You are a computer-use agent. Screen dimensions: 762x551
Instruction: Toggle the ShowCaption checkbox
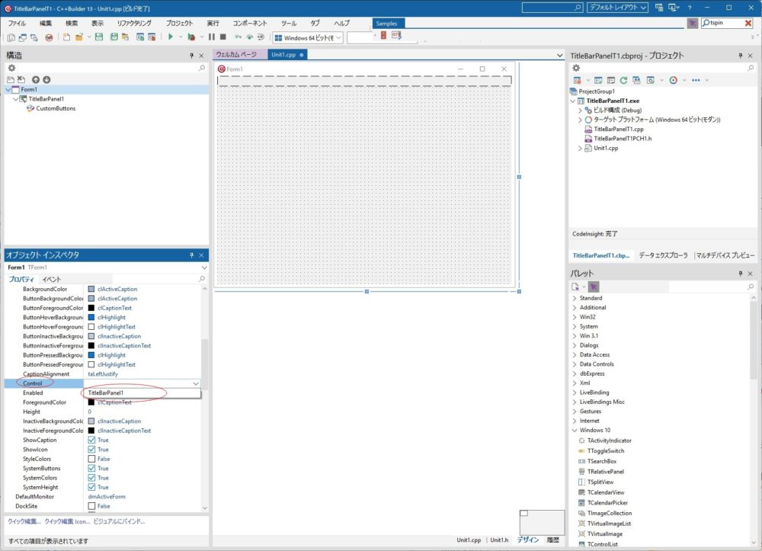coord(91,440)
